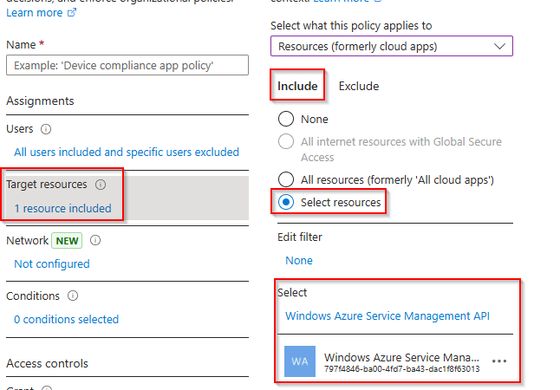560x390 pixels.
Task: Open the 0 conditions selected link
Action: coord(66,319)
